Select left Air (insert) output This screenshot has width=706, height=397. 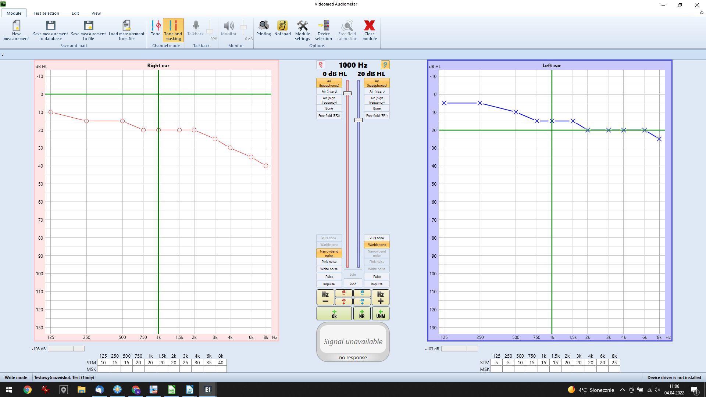tap(377, 92)
